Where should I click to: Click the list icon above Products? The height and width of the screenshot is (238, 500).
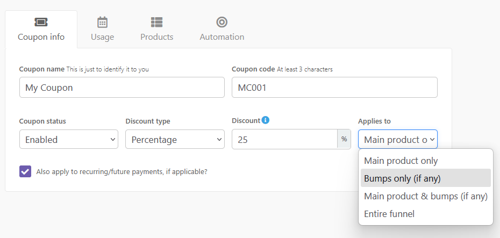tap(156, 22)
